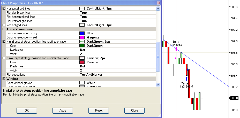Expand Vertical grid lines property
This screenshot has width=240, height=118.
coord(4,25)
